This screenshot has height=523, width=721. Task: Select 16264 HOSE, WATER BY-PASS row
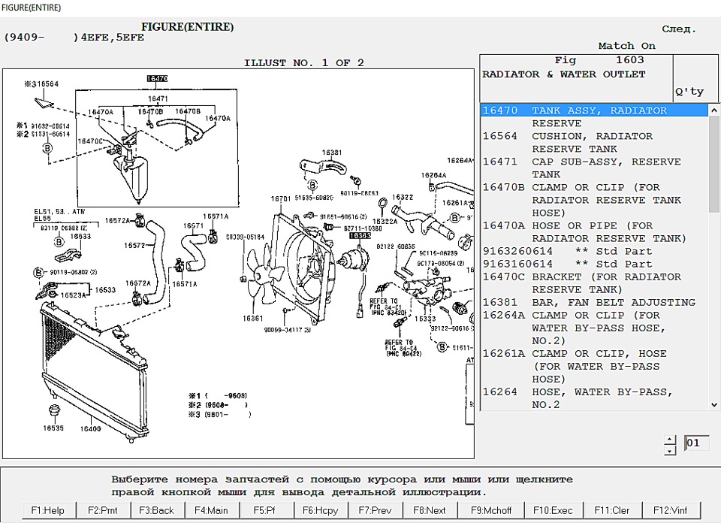[594, 398]
